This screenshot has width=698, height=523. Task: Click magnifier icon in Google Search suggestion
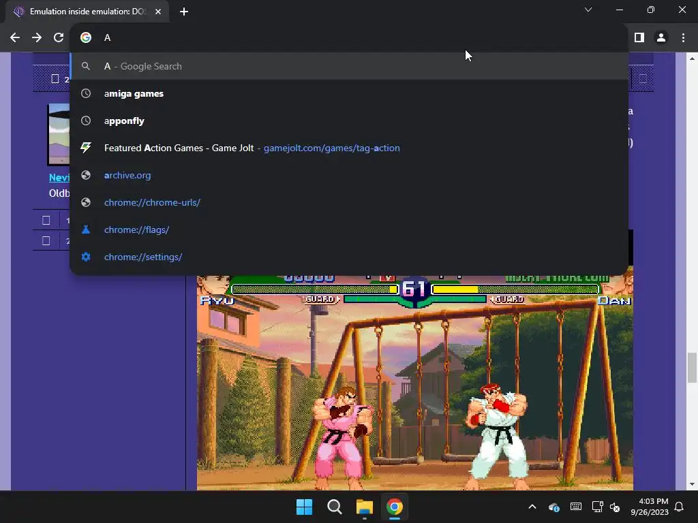(x=86, y=66)
